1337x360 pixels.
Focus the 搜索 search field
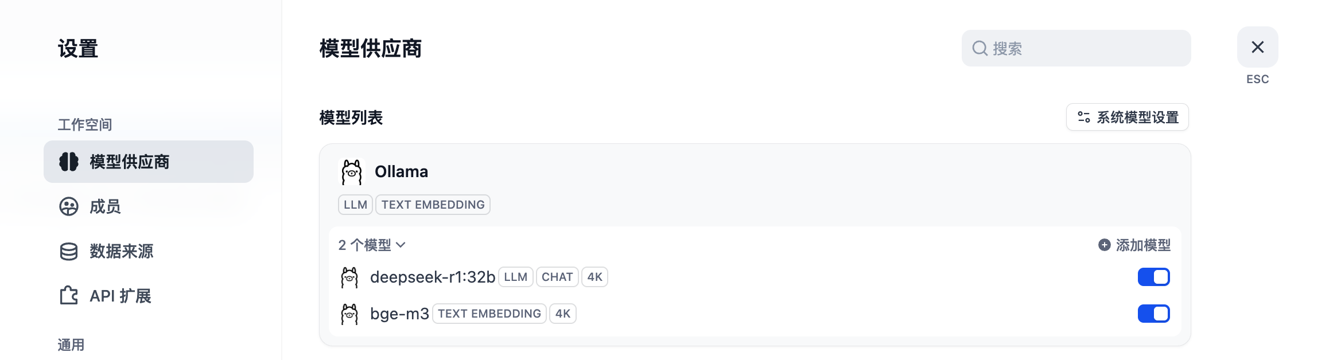[x=1085, y=49]
